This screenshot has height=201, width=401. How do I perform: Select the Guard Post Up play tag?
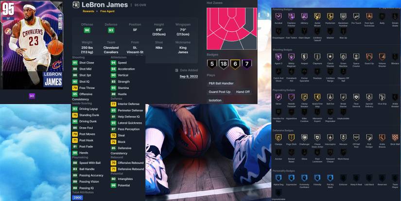[x=219, y=91]
